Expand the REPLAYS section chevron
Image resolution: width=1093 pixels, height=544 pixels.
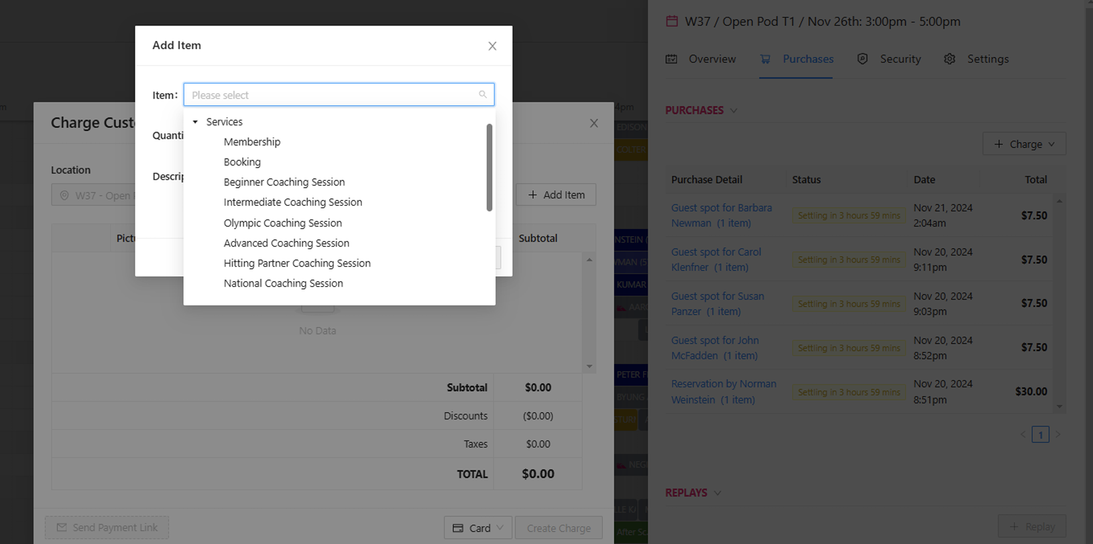[x=717, y=493]
